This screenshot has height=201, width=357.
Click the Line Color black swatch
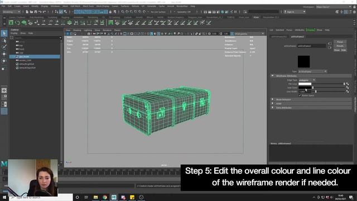pos(305,88)
